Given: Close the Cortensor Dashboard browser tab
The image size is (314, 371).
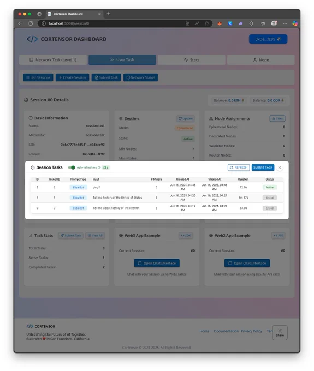Looking at the screenshot, I should coord(99,14).
